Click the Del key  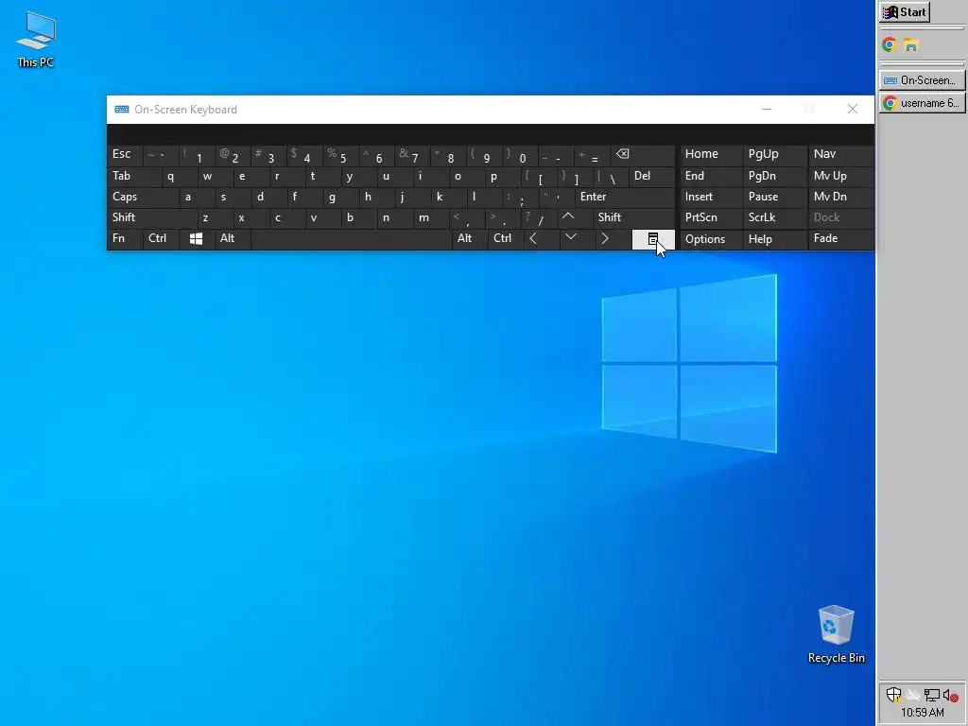click(652, 176)
